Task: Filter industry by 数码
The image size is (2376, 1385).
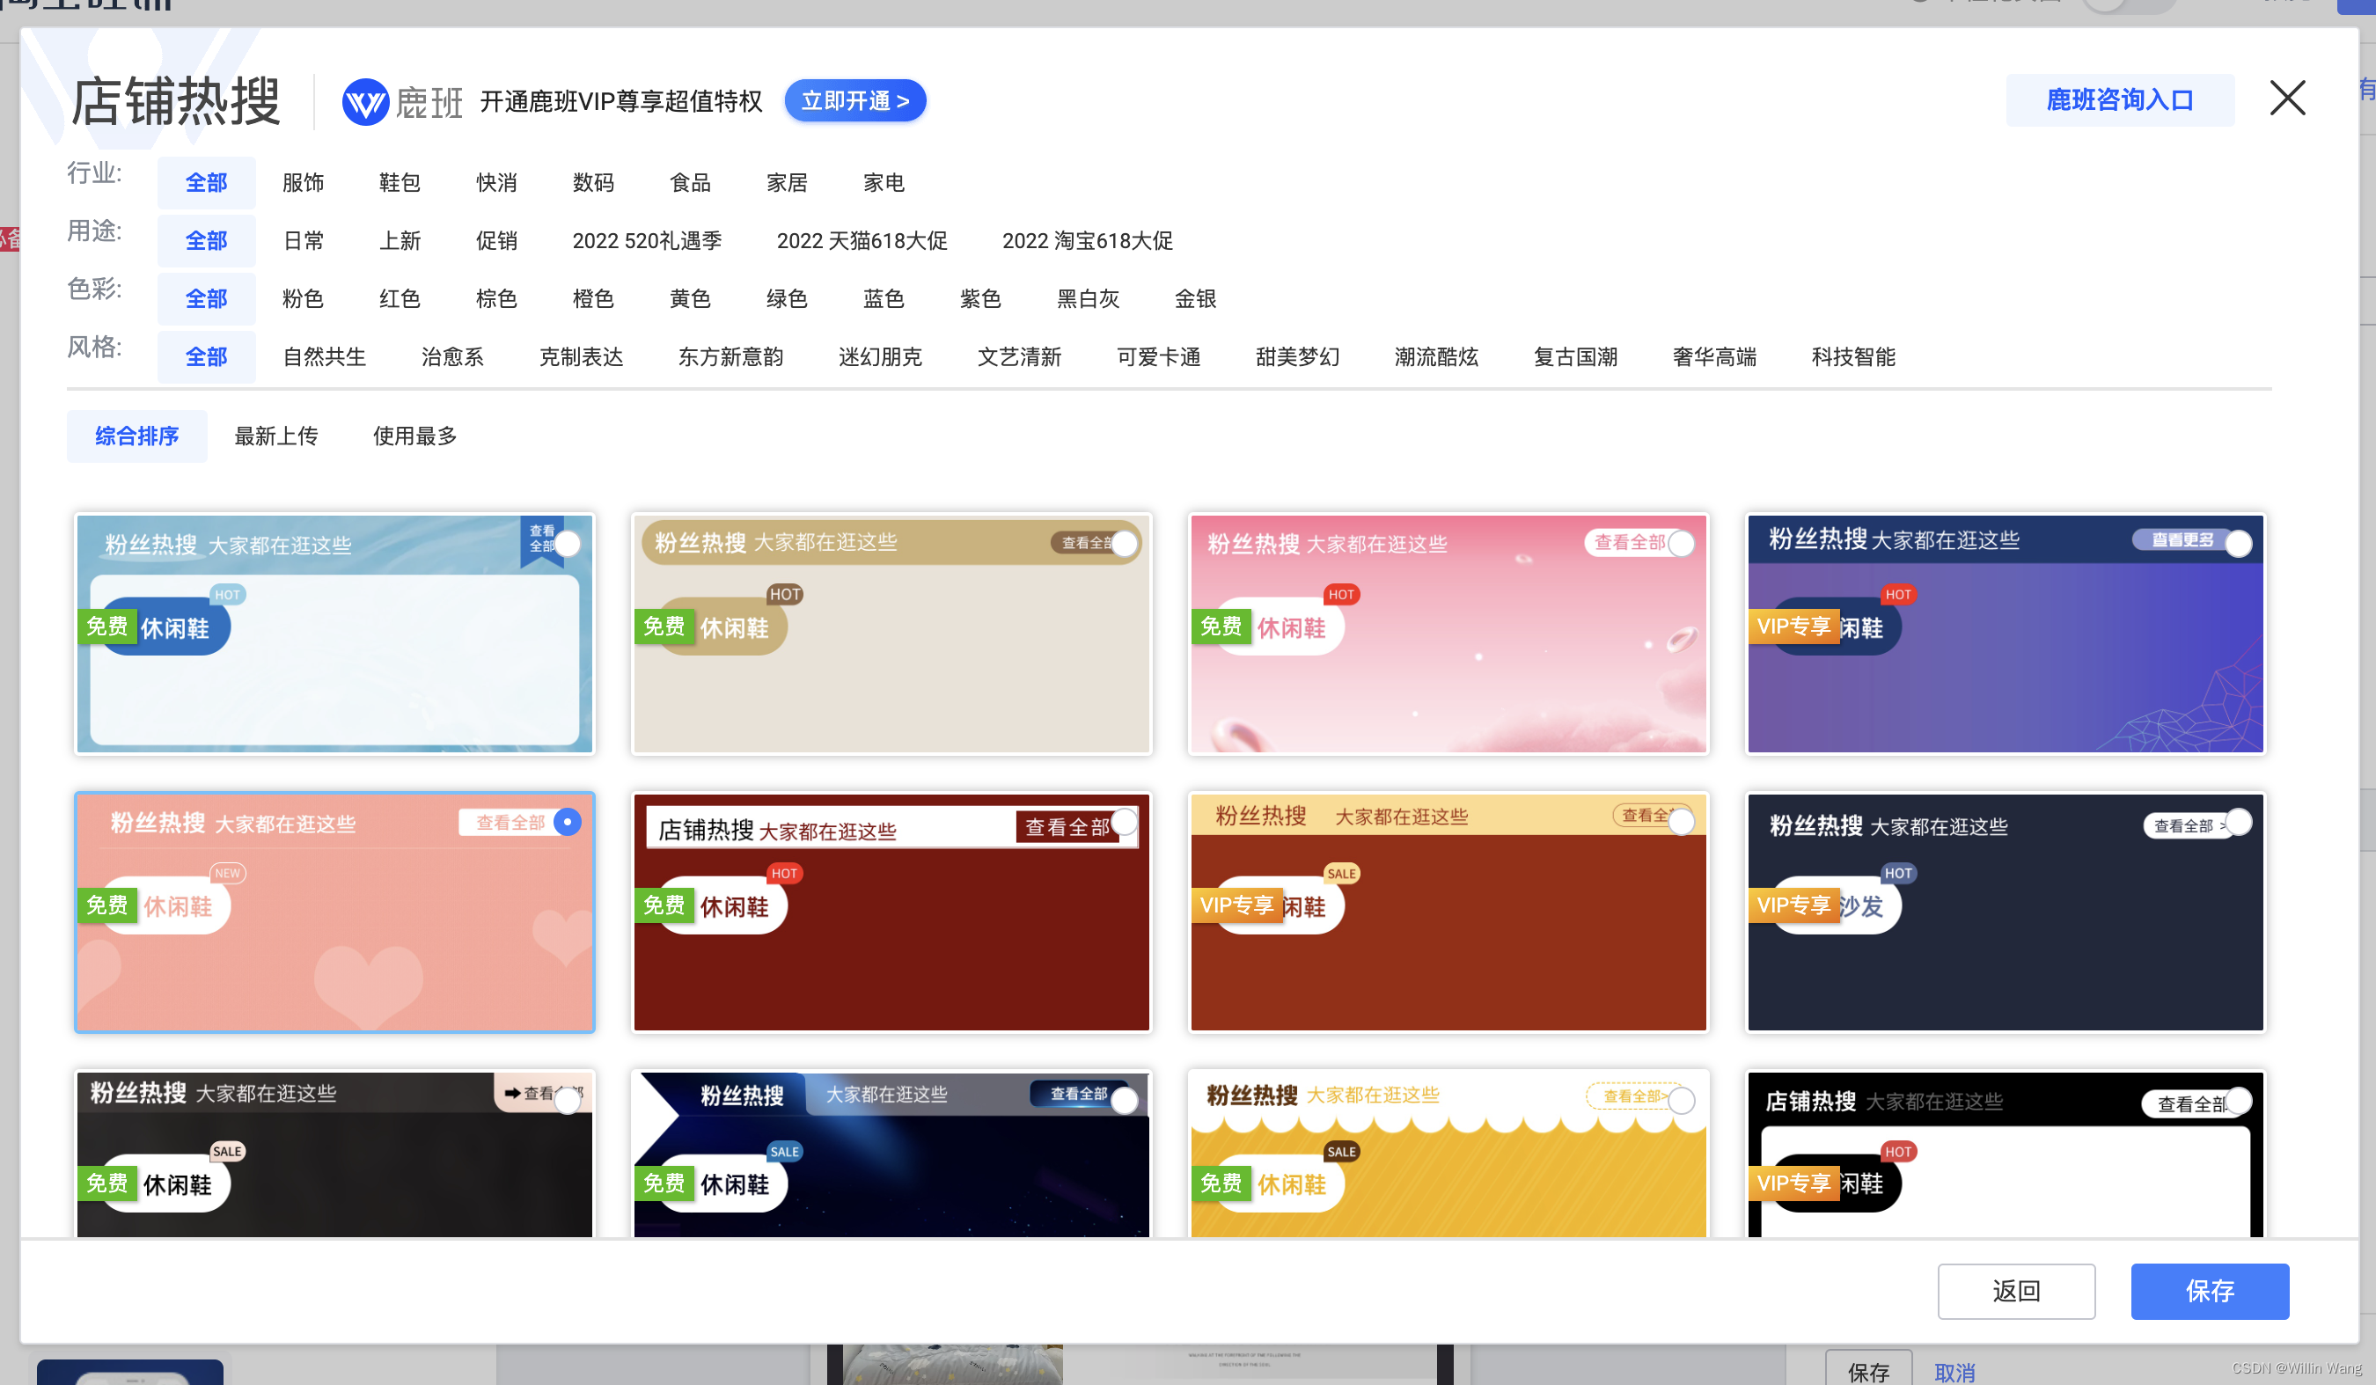Action: coord(594,182)
